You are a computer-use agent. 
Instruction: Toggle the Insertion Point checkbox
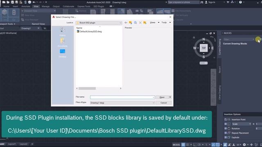[x=226, y=120]
